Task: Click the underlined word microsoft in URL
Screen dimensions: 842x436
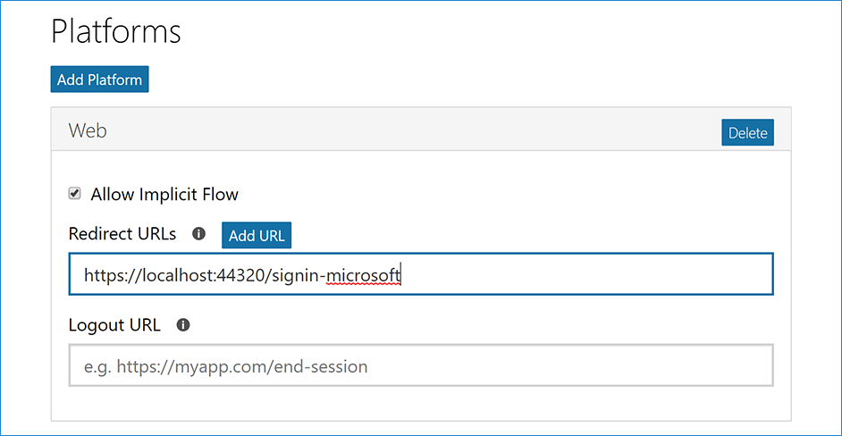Action: coord(364,276)
